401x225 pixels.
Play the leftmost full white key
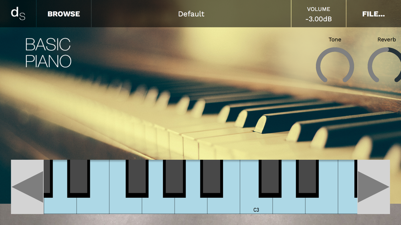coord(60,206)
